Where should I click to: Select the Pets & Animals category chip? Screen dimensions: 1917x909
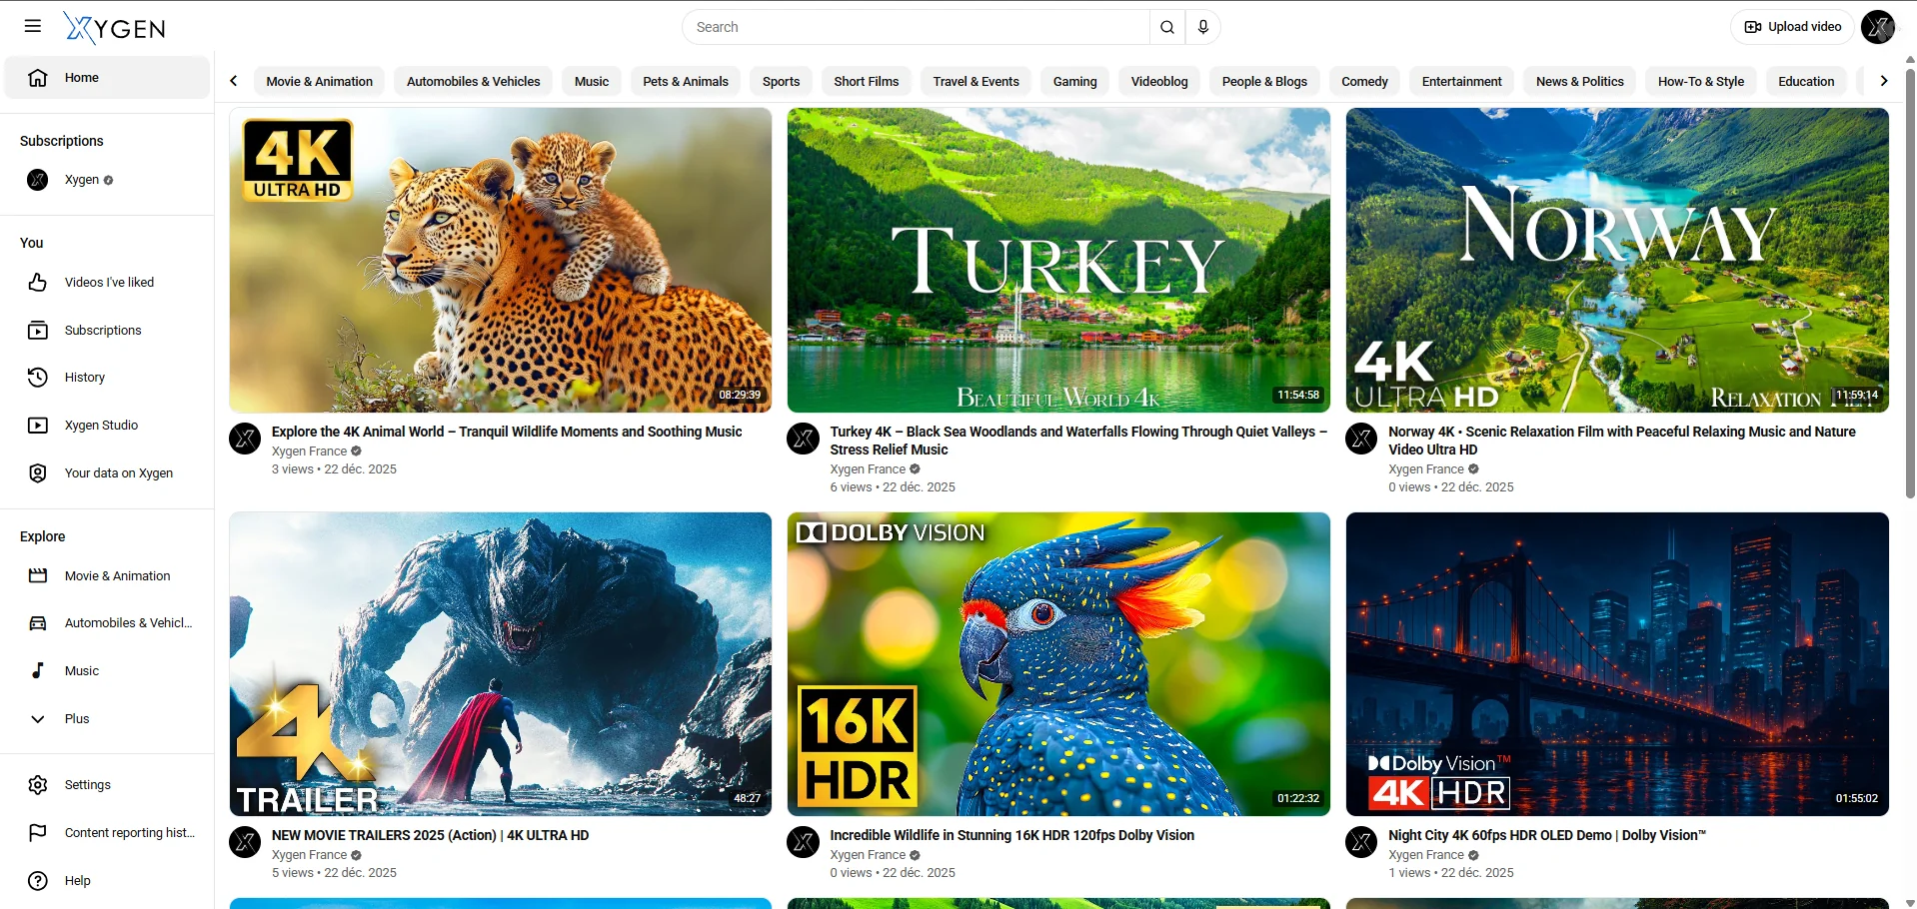pyautogui.click(x=685, y=82)
